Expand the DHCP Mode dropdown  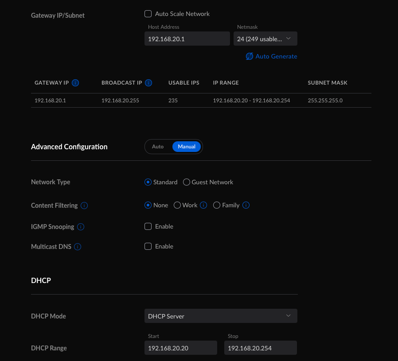pyautogui.click(x=221, y=316)
